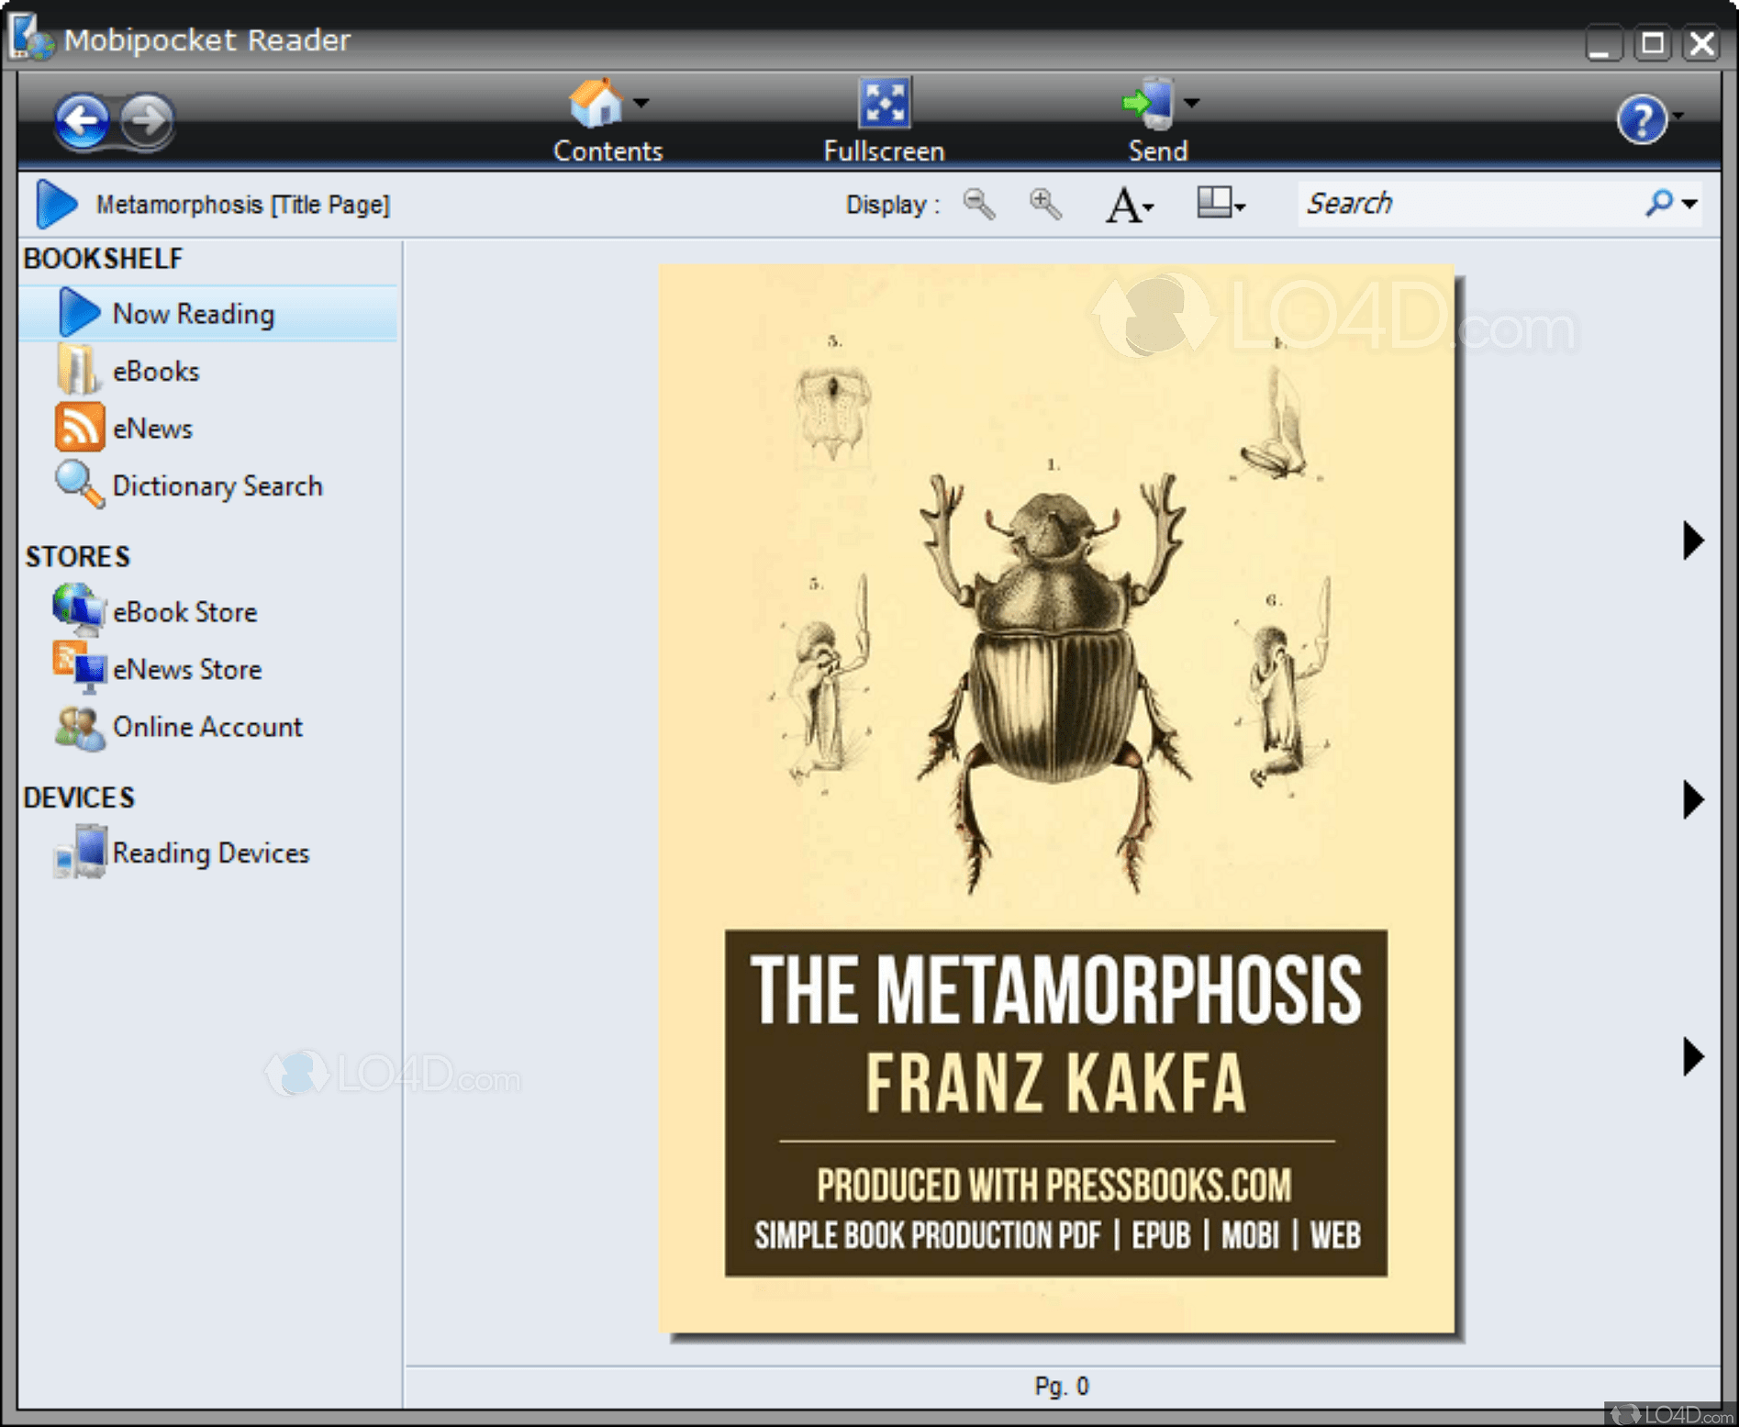Click into the Search field
Viewport: 1739px width, 1427px height.
[x=1468, y=203]
